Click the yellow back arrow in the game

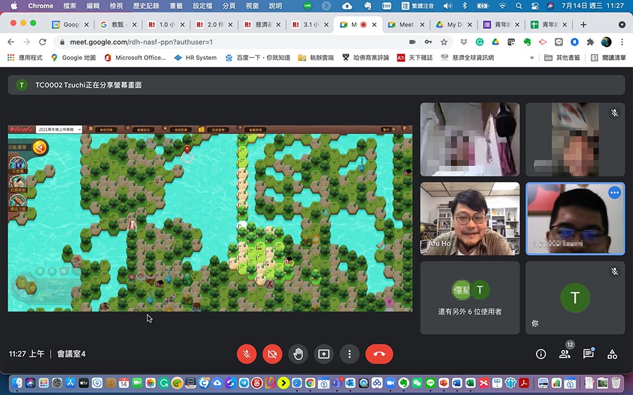(x=40, y=148)
